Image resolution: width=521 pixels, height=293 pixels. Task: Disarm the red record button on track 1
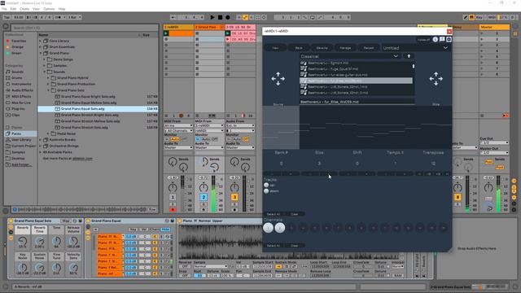[173, 210]
